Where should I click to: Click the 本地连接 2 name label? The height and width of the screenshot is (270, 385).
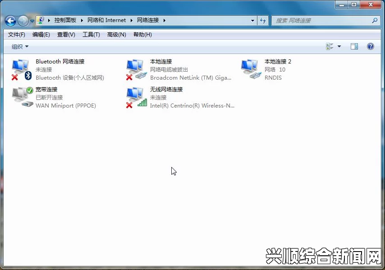coord(278,62)
